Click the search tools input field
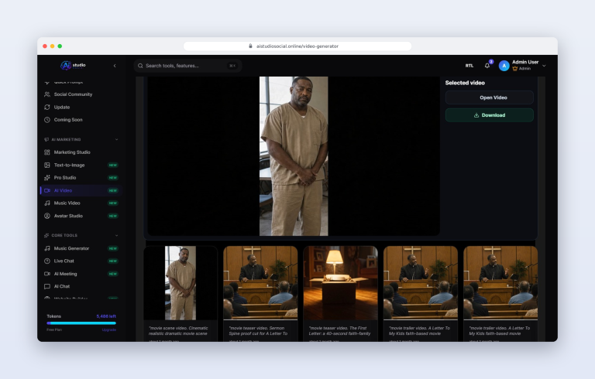The width and height of the screenshot is (595, 379). click(x=187, y=66)
